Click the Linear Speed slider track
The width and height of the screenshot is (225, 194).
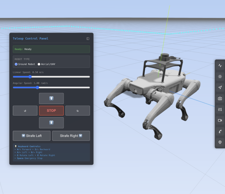click(x=51, y=77)
